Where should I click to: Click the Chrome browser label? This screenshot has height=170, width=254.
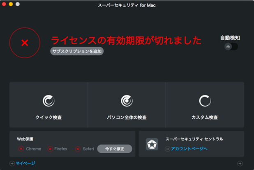pyautogui.click(x=34, y=149)
